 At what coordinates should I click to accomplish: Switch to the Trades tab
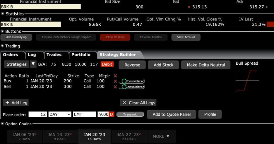(x=54, y=55)
